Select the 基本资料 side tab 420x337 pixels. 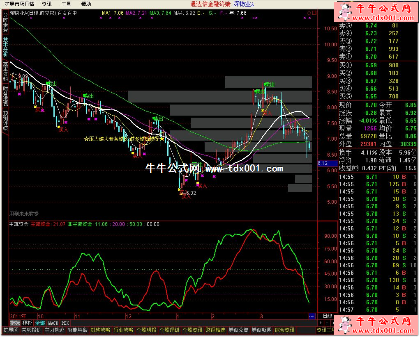(x=5, y=72)
